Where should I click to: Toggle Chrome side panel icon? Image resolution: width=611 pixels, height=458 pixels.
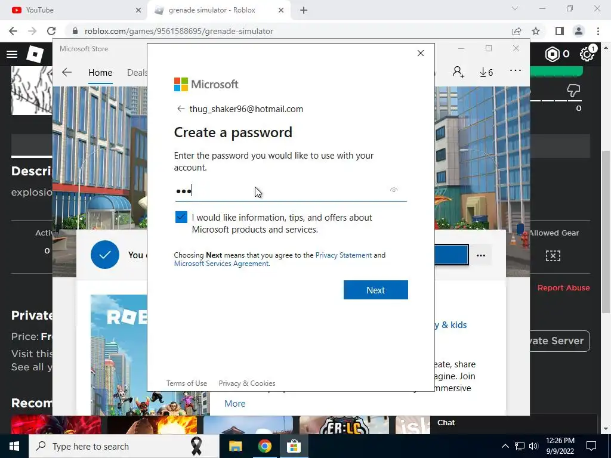pos(559,31)
